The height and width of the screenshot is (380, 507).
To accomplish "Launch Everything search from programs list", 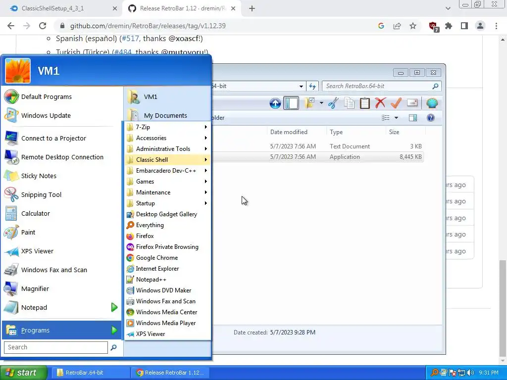I will 167,225.
